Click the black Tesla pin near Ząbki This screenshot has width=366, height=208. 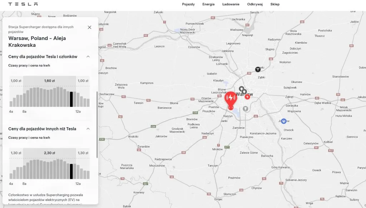pyautogui.click(x=257, y=70)
